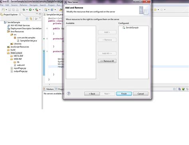Viewport: 189px width, 145px height.
Task: Open dropdown arrow beside New icon
Action: [x=6, y=10]
